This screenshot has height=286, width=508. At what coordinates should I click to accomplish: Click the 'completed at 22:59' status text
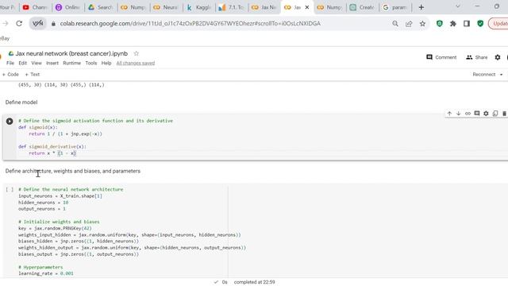click(x=254, y=282)
